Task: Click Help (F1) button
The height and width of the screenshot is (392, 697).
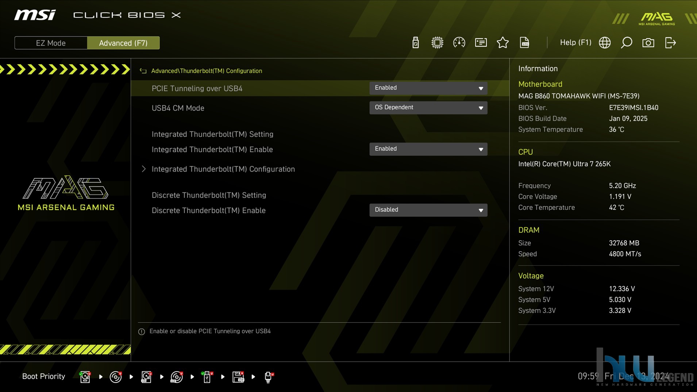Action: (575, 42)
